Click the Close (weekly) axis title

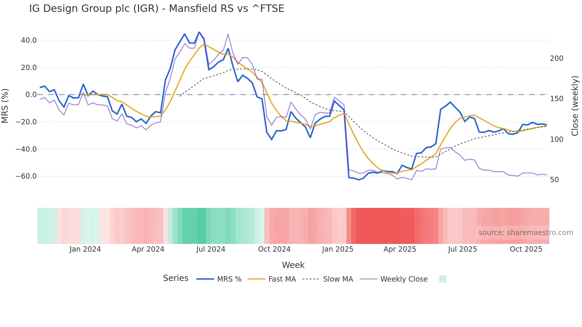[x=575, y=106]
